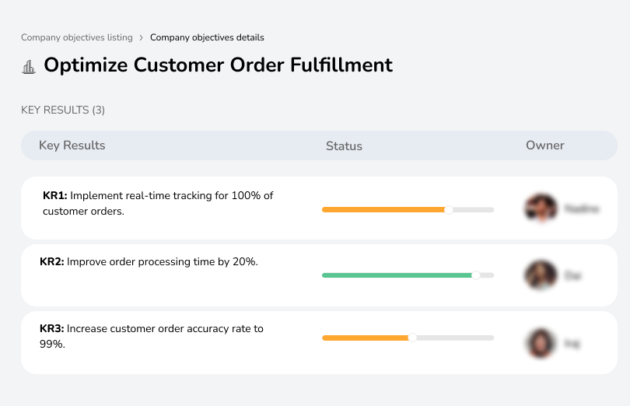Click the KR2 green progress slider handle
630x406 pixels.
476,275
